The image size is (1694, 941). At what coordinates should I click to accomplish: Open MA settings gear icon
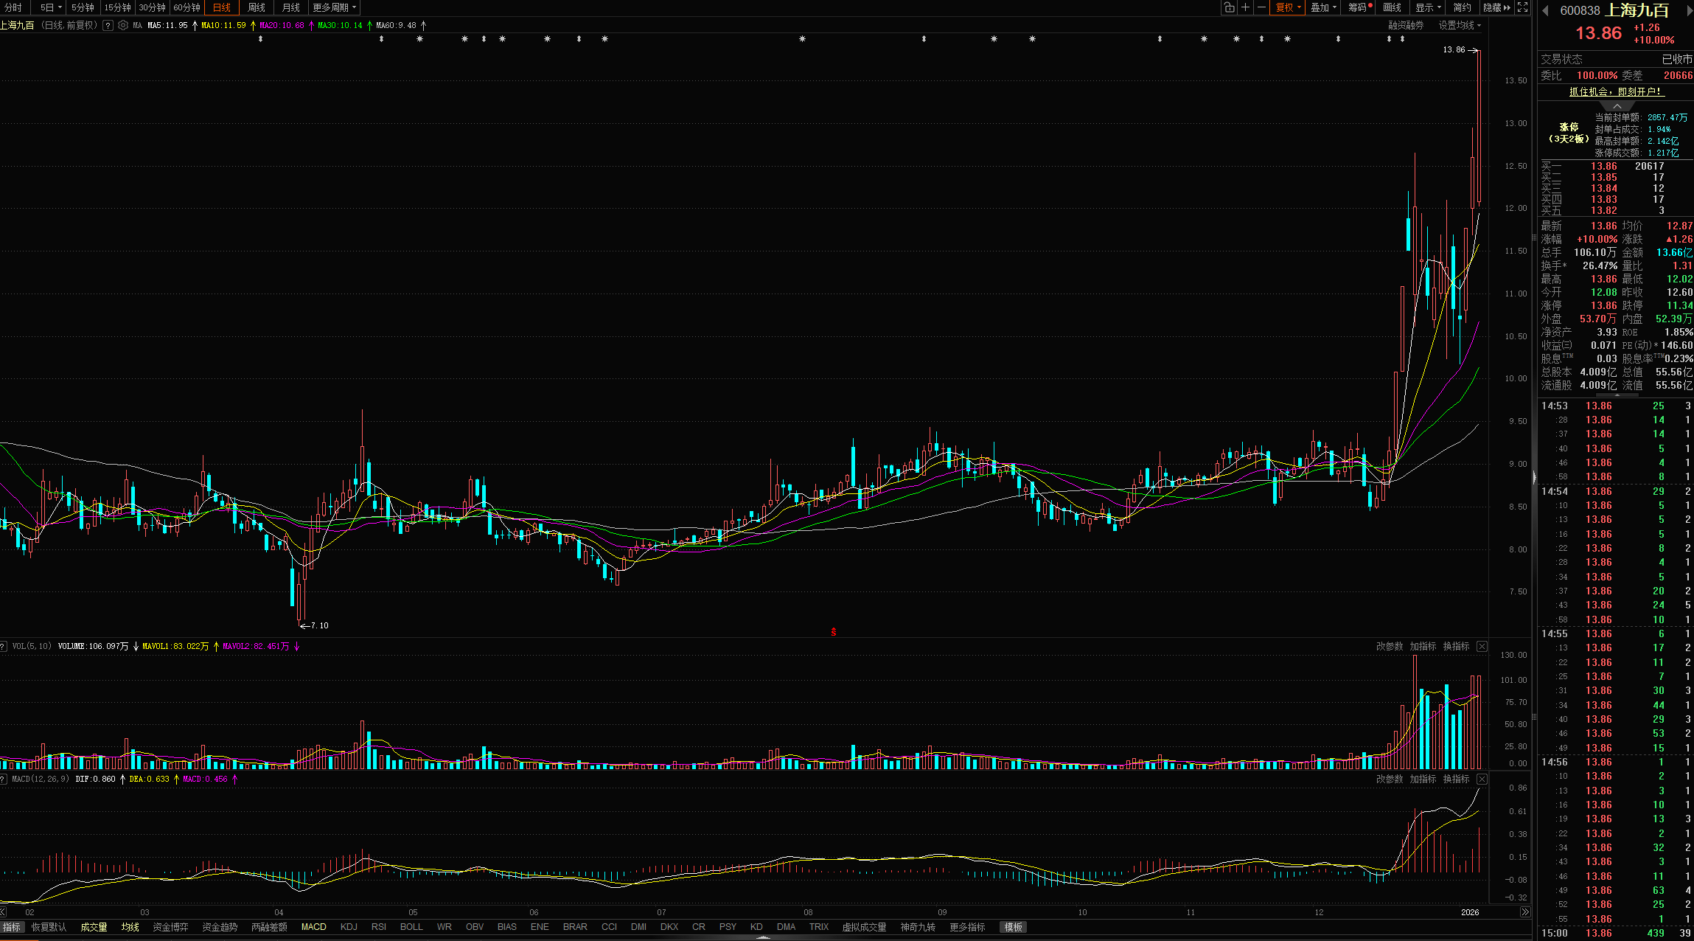point(123,25)
